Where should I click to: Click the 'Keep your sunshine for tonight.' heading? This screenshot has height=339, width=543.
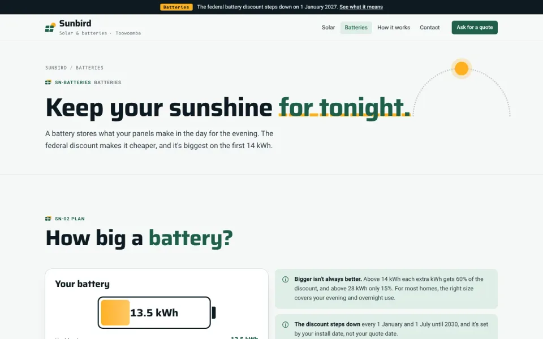[228, 107]
